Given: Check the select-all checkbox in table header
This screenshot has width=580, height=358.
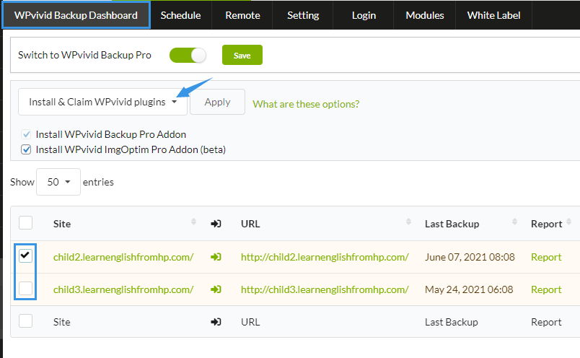Looking at the screenshot, I should click(x=25, y=223).
